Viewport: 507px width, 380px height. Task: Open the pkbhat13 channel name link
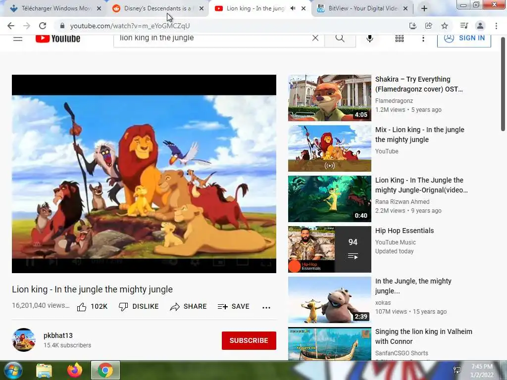click(x=58, y=335)
